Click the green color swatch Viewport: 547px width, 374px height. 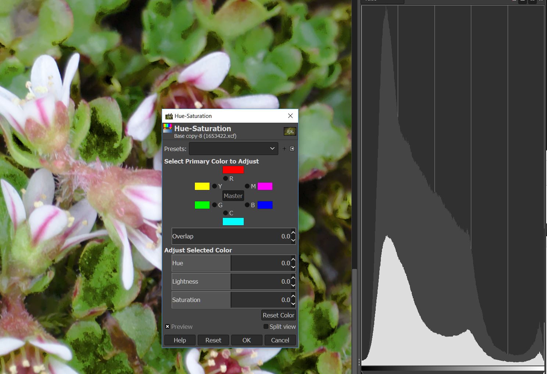pyautogui.click(x=202, y=205)
